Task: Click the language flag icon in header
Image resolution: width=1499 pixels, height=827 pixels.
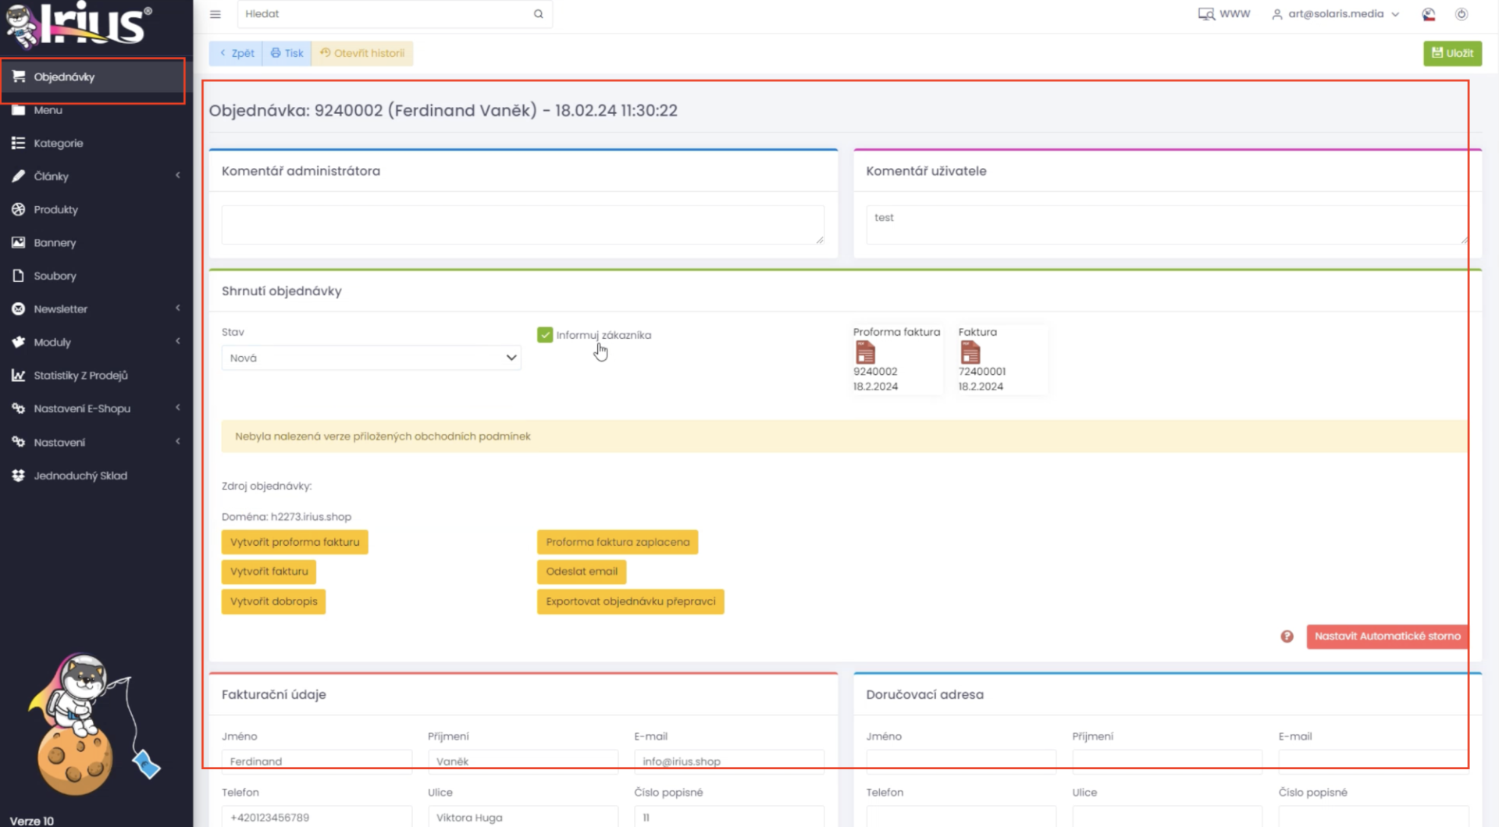Action: point(1429,14)
